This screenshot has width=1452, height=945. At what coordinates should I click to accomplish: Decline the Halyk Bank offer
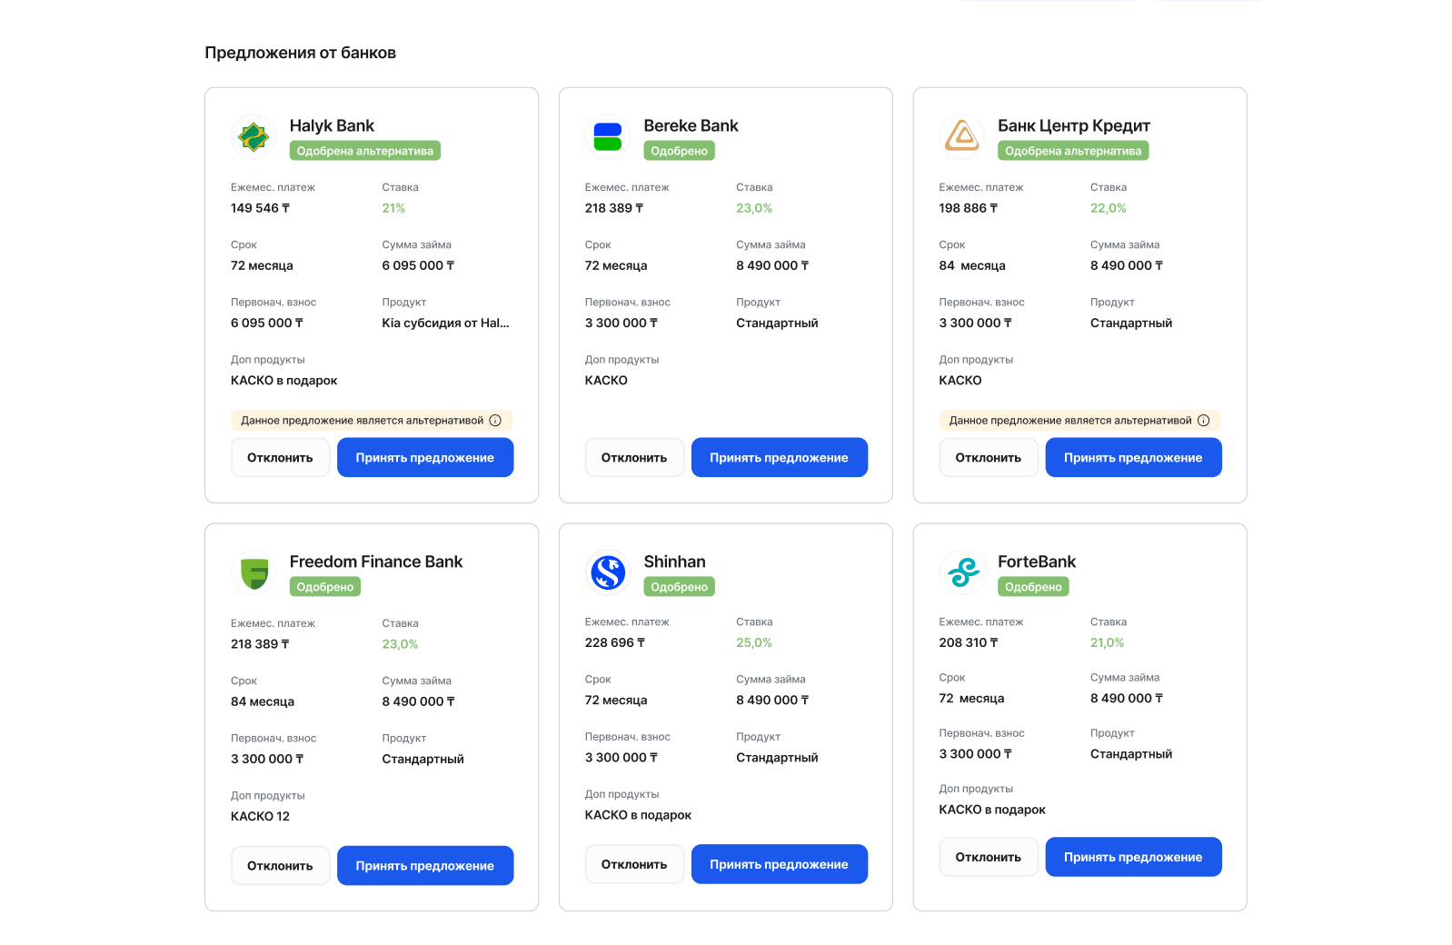[280, 458]
